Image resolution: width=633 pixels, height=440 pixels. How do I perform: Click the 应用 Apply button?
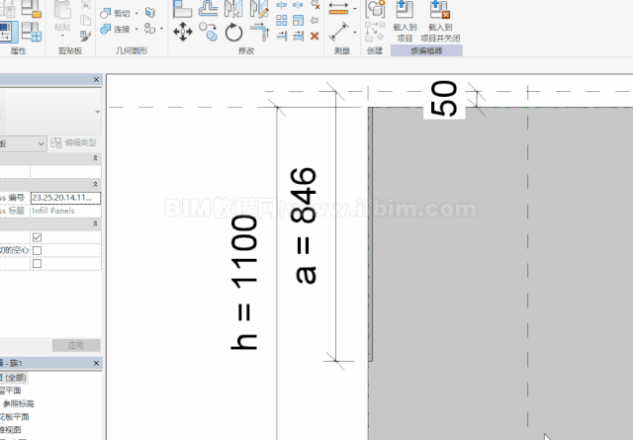76,345
